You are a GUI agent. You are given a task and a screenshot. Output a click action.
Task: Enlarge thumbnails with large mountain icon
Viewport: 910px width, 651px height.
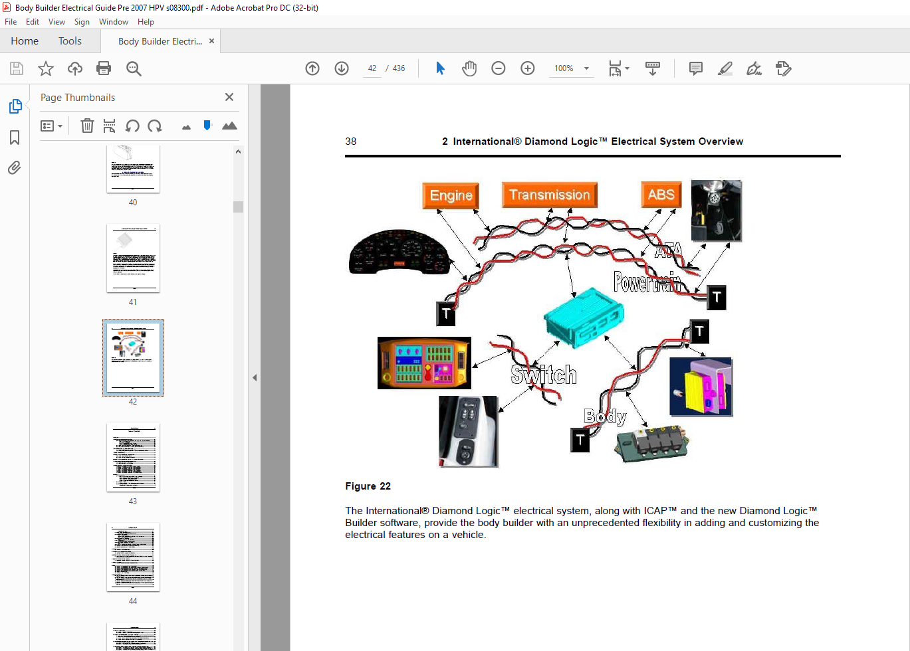[229, 126]
